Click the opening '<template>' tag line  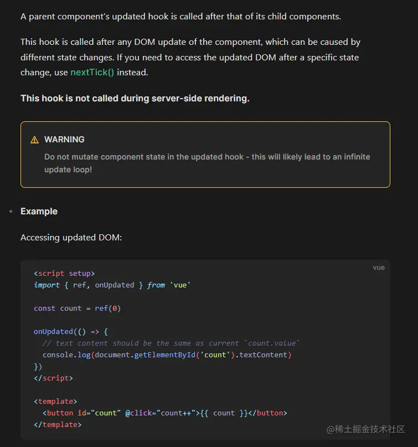(55, 402)
